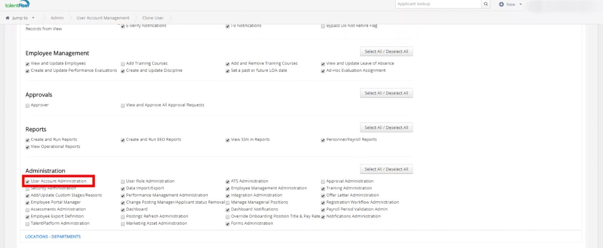This screenshot has width=603, height=248.
Task: Open the New dropdown arrow
Action: click(x=520, y=5)
